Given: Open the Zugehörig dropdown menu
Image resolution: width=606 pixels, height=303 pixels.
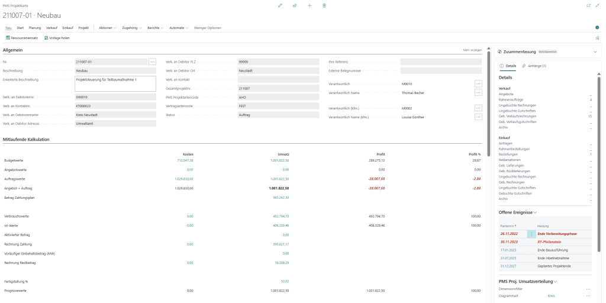Looking at the screenshot, I should pos(132,28).
